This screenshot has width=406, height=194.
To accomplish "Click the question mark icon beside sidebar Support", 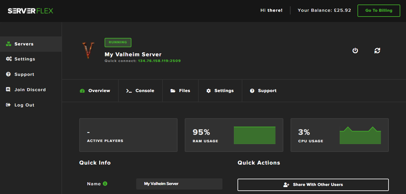I will click(8, 74).
